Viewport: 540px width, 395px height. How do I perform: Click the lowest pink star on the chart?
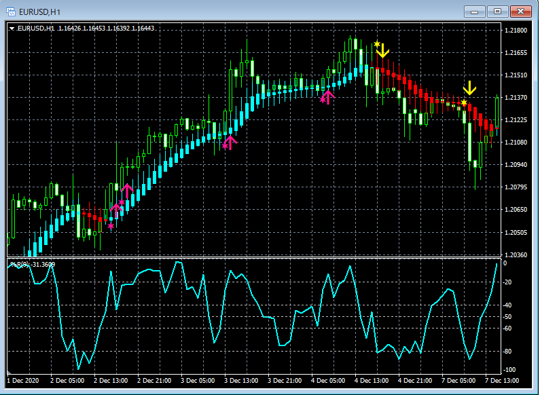(x=111, y=226)
